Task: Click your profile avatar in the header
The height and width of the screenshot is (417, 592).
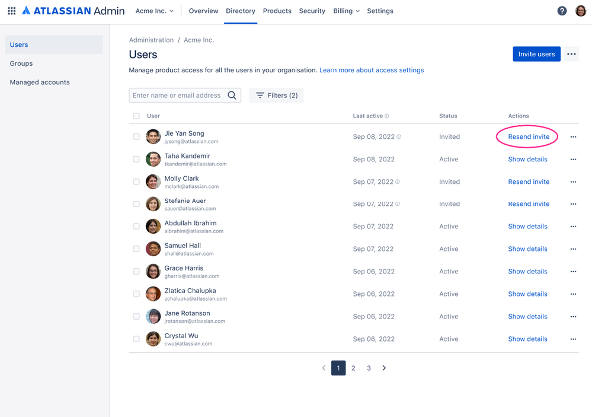Action: coord(580,10)
